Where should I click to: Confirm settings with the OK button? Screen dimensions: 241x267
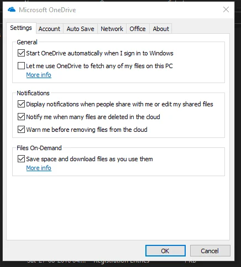[165, 251]
